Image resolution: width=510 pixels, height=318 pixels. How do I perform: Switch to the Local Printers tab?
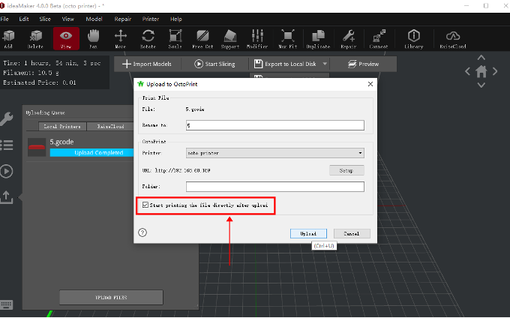click(x=62, y=126)
